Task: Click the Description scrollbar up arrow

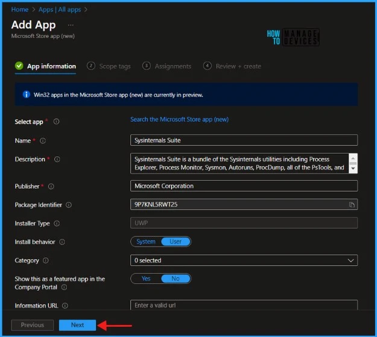Action: 353,158
